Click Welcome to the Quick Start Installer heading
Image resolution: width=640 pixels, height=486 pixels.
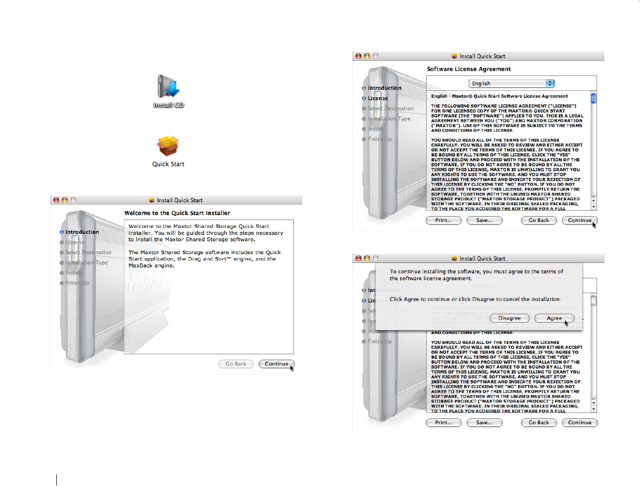[x=177, y=213]
